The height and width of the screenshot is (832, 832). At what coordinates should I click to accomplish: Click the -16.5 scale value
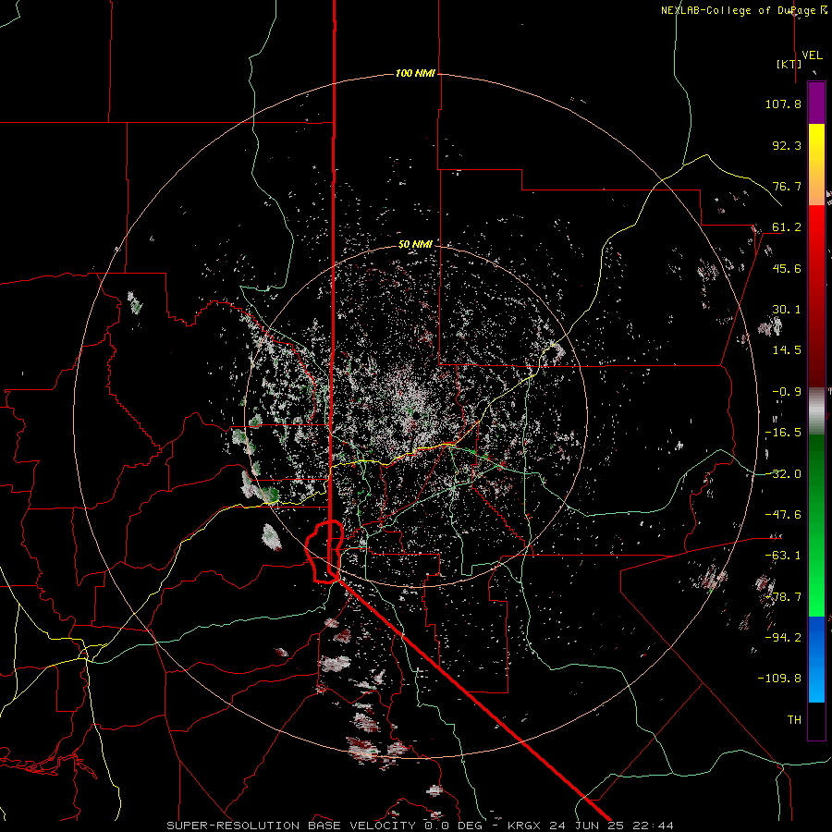[783, 433]
